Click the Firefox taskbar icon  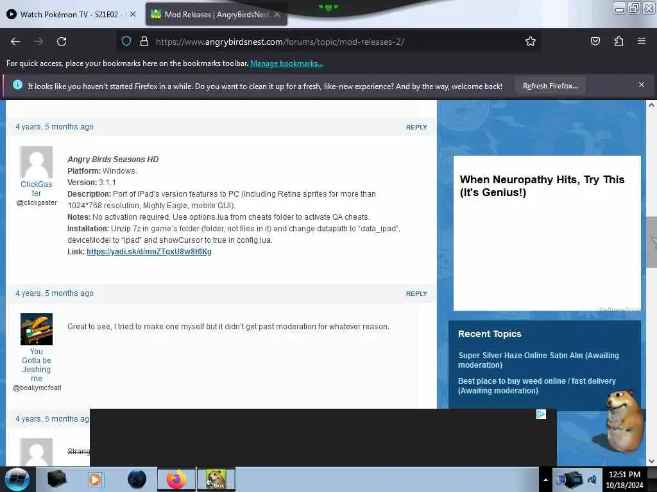[176, 479]
